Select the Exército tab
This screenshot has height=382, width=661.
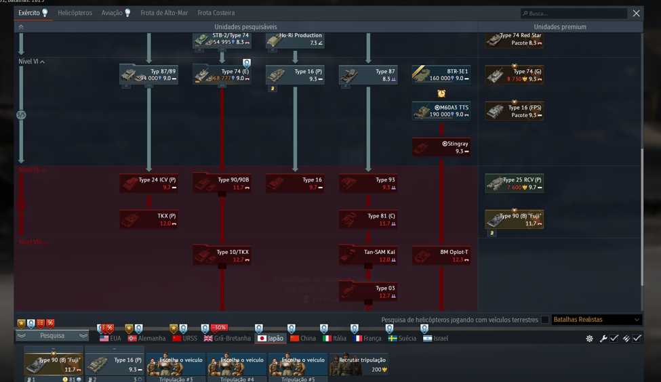(x=33, y=13)
